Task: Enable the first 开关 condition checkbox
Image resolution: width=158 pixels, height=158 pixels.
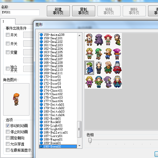Action: pos(8,35)
